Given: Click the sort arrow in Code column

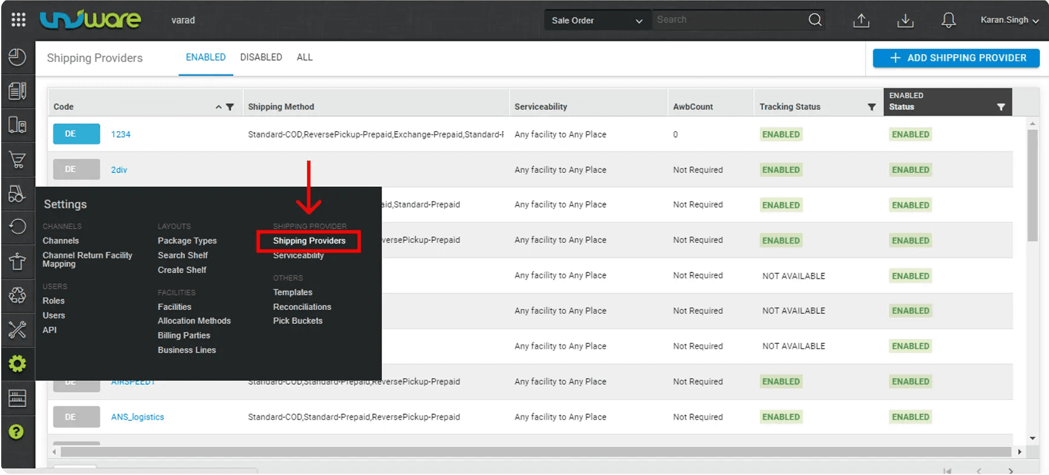Looking at the screenshot, I should point(219,107).
